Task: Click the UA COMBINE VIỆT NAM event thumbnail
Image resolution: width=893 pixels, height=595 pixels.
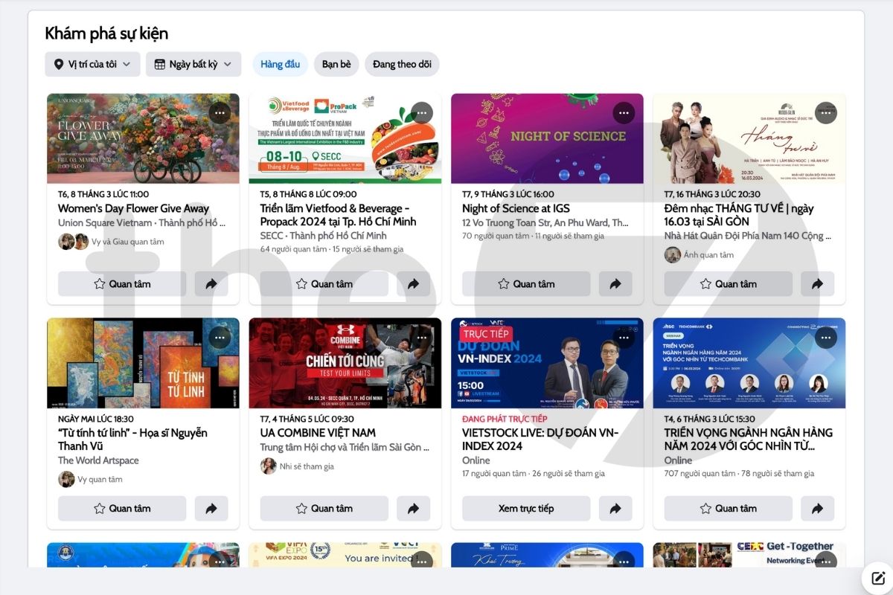Action: [x=345, y=363]
